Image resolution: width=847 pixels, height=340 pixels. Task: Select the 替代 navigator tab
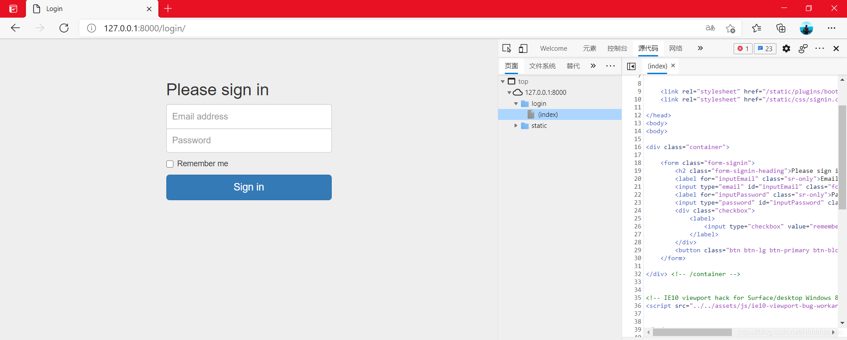click(x=573, y=66)
